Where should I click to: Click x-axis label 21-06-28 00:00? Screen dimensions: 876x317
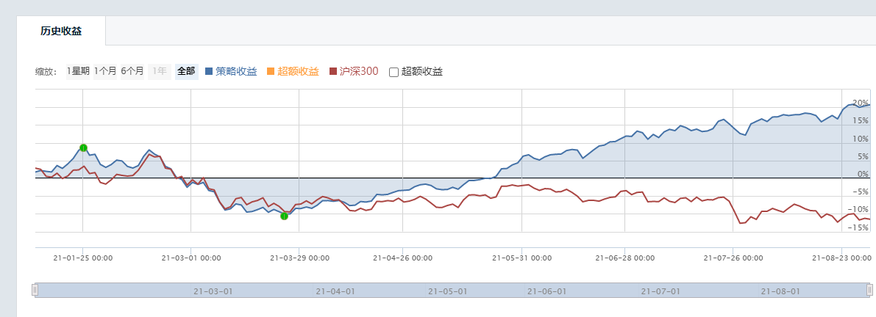coord(625,258)
